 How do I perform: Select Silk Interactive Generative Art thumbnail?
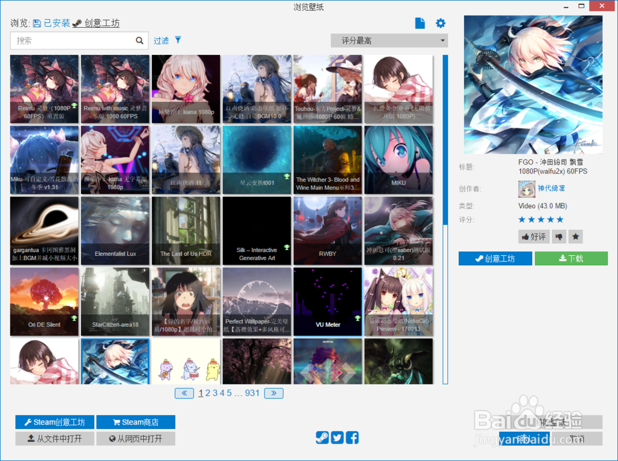257,231
